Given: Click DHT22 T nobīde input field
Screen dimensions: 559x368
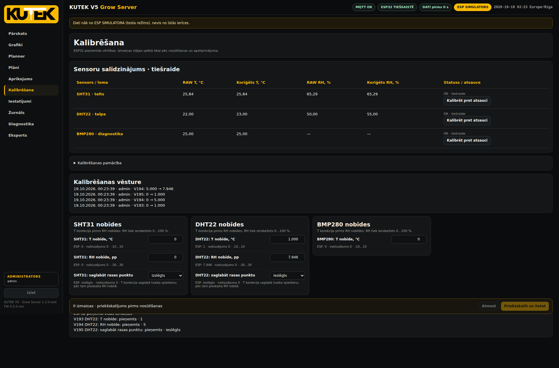Looking at the screenshot, I should (287, 239).
